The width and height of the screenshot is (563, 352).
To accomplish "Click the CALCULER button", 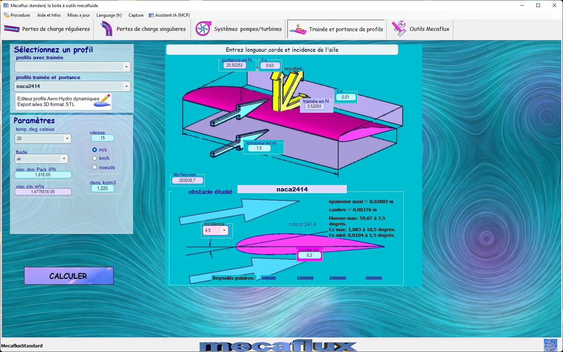I will (x=69, y=276).
